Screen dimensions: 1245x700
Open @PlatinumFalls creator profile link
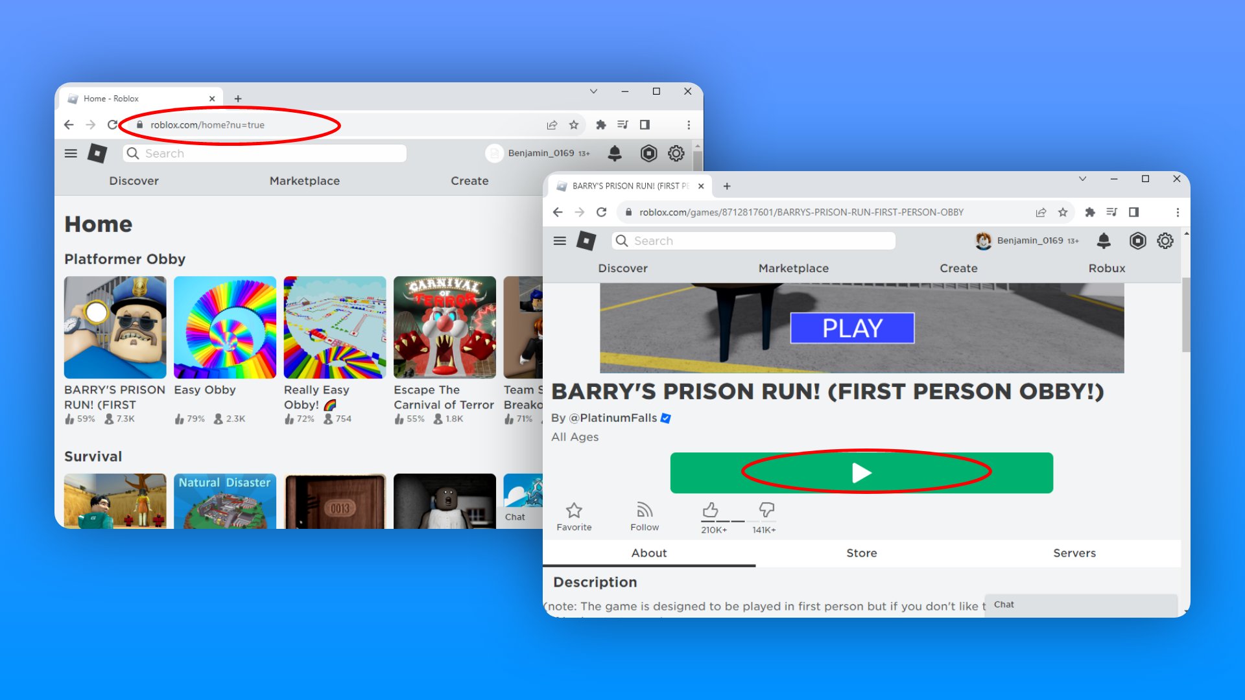point(613,418)
